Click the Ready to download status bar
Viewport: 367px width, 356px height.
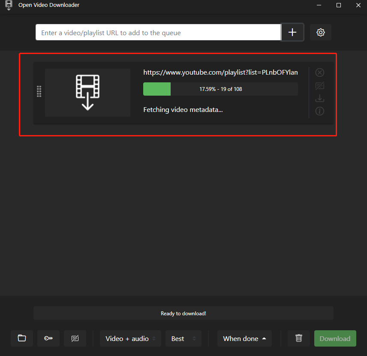click(x=183, y=313)
